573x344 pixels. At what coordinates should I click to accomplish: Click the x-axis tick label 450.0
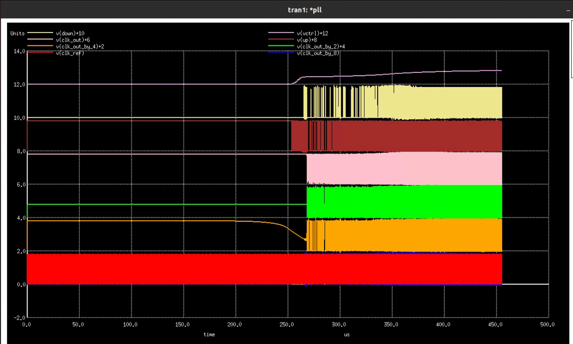coord(496,324)
